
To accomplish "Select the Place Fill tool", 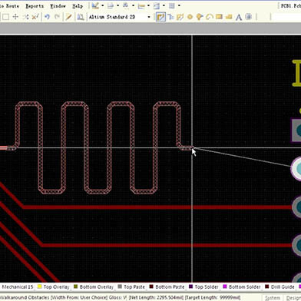I will pos(219,17).
